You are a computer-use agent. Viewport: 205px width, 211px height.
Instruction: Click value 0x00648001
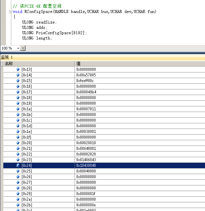tap(86, 149)
